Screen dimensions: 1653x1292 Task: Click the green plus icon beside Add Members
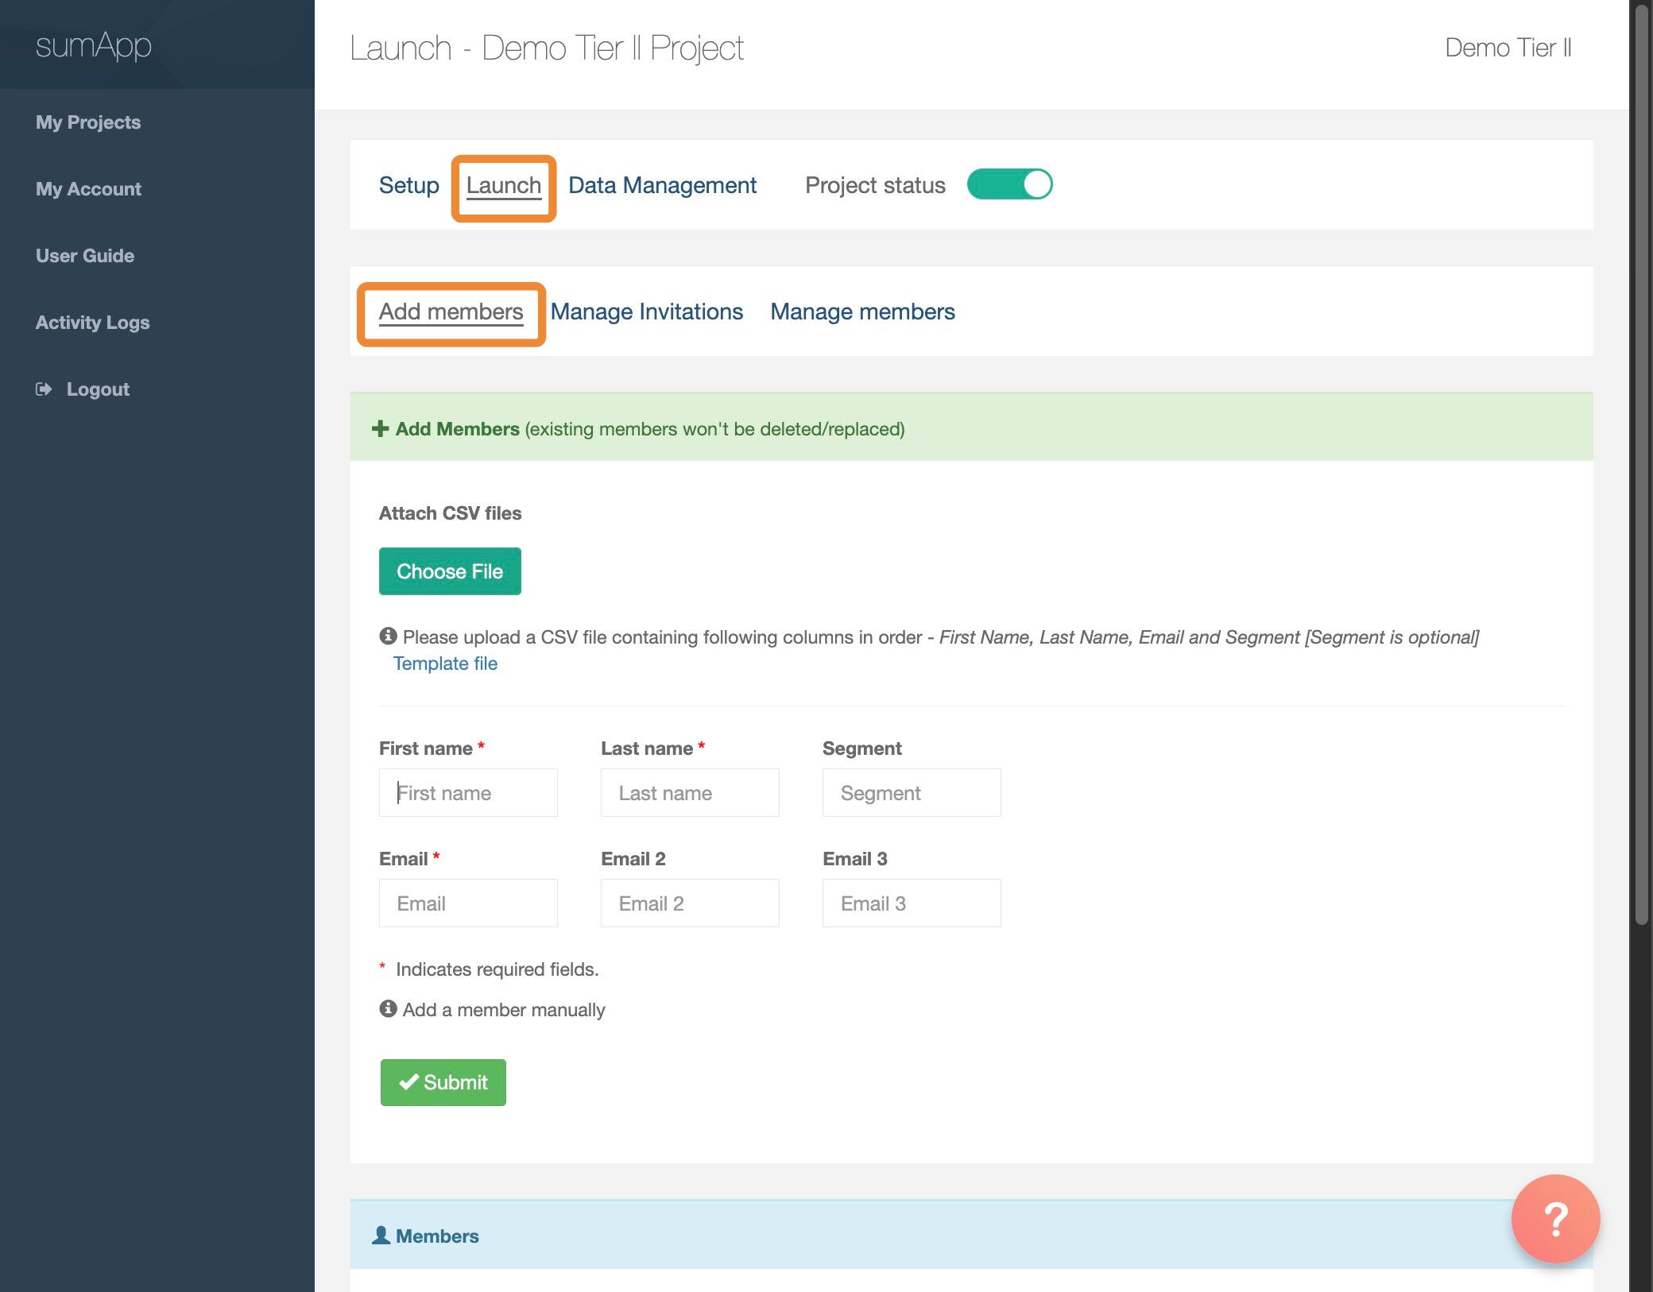pos(380,428)
